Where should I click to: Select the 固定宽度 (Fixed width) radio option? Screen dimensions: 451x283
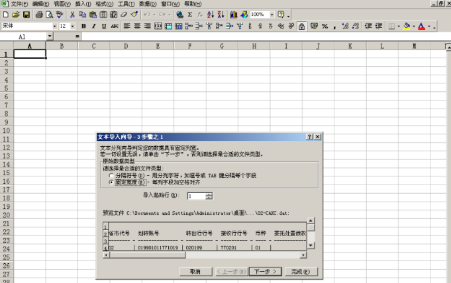coord(111,182)
